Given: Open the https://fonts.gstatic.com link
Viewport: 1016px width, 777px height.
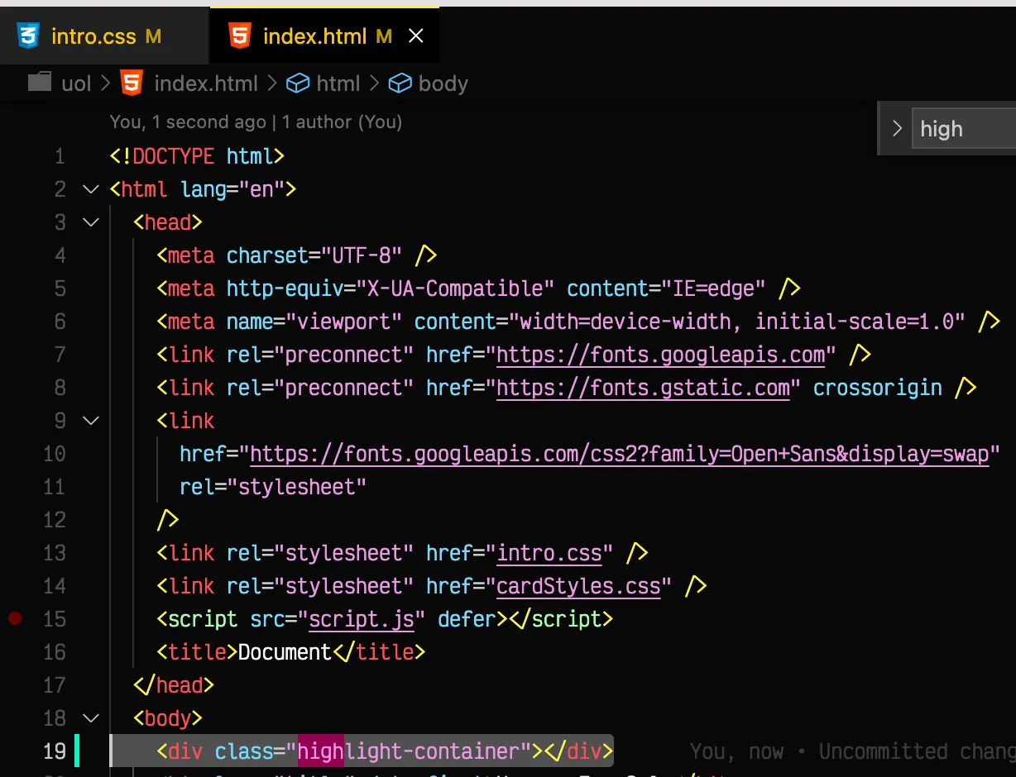Looking at the screenshot, I should coord(643,388).
